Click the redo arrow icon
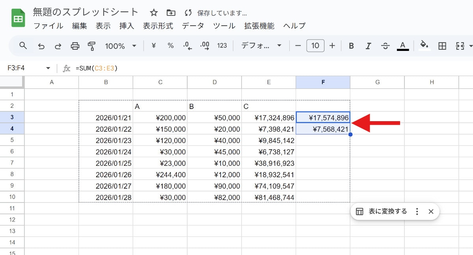 click(x=58, y=46)
